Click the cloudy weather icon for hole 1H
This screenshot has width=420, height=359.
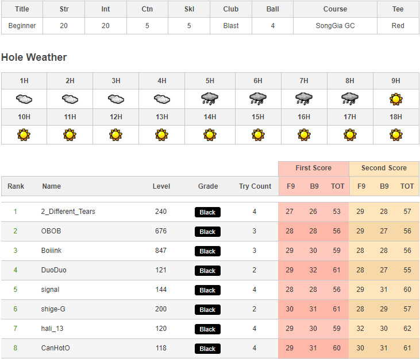pyautogui.click(x=24, y=99)
